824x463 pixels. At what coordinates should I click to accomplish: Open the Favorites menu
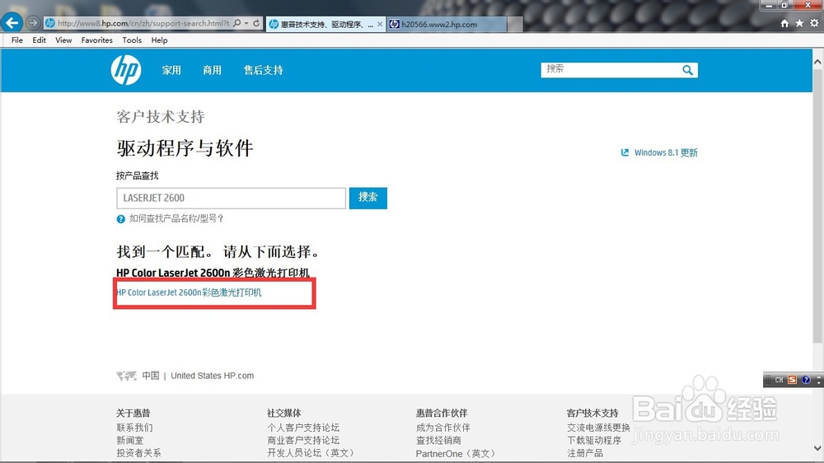point(96,40)
